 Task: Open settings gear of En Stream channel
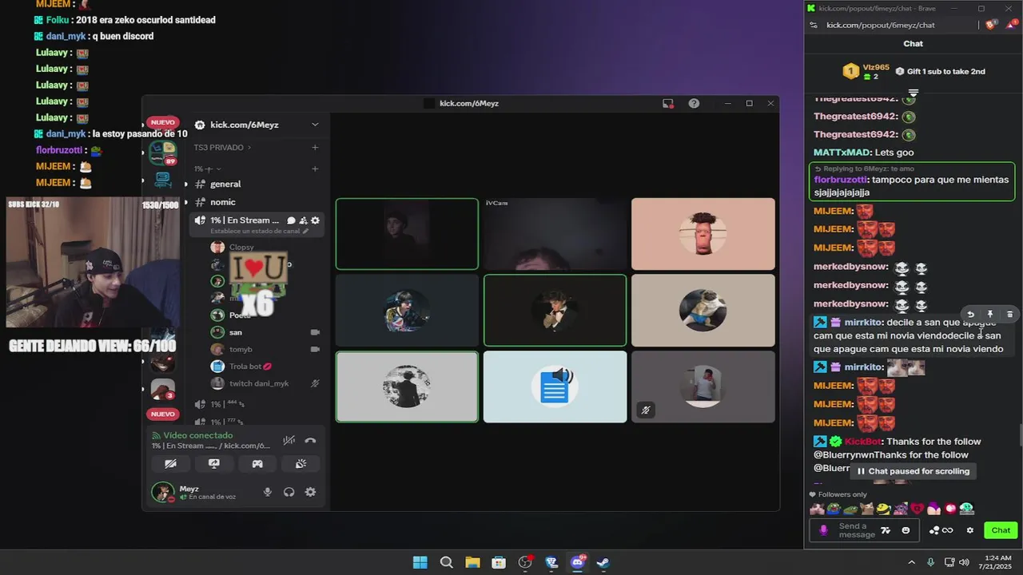coord(316,220)
